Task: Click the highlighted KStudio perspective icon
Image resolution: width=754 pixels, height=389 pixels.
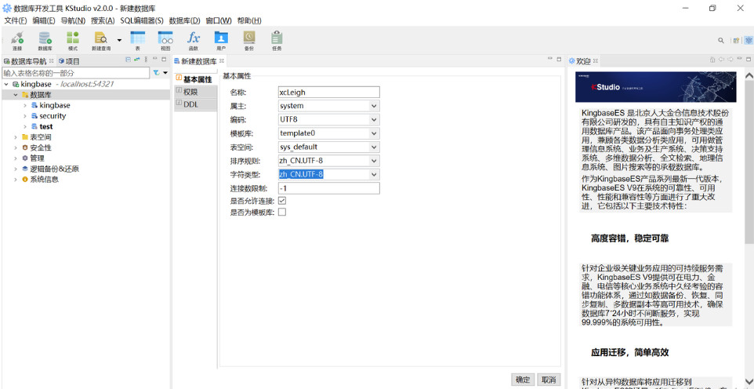Action: 749,41
